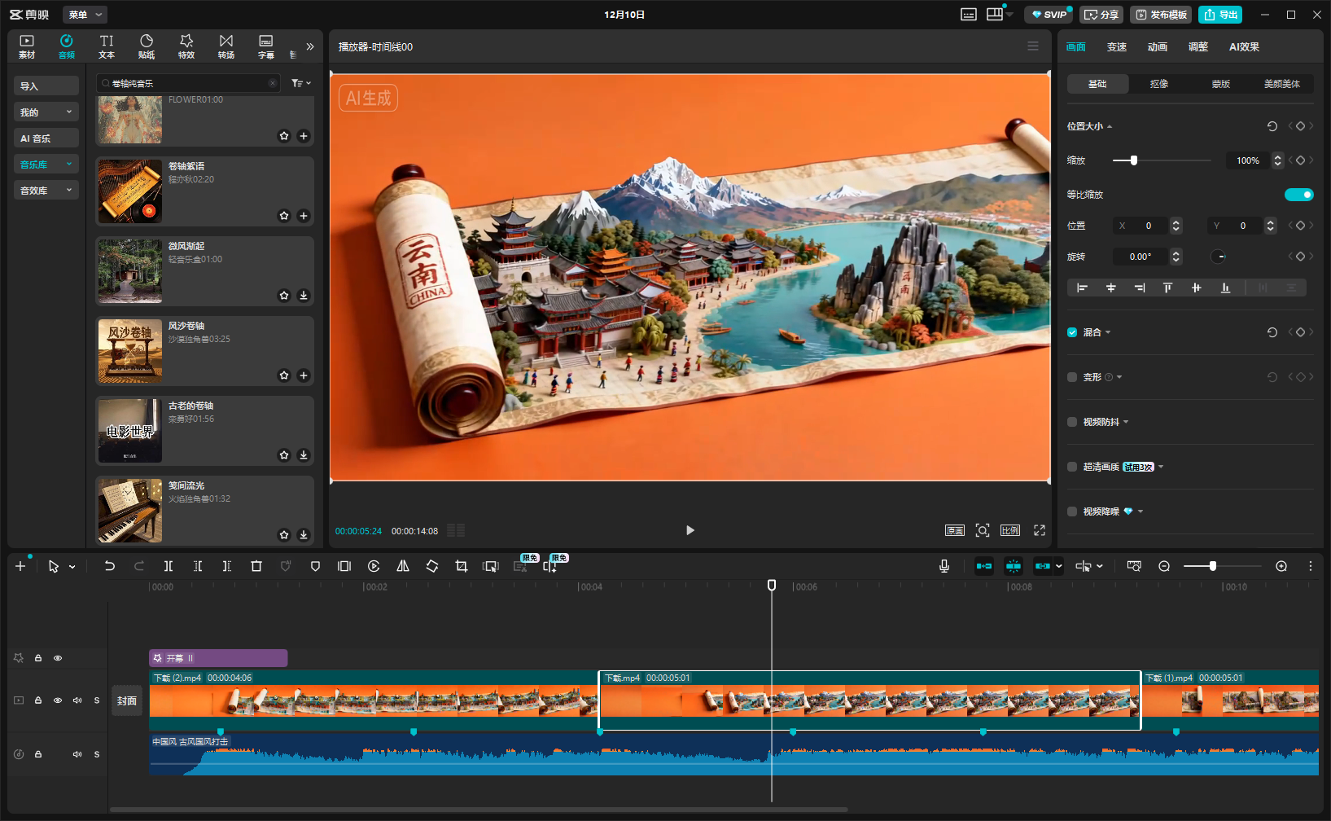The height and width of the screenshot is (821, 1331).
Task: Add 风沙卷轴 track with the plus icon
Action: [x=304, y=375]
